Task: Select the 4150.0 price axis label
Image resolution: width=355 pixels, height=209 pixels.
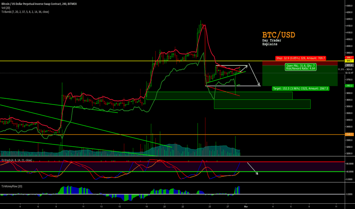Action: coord(349,26)
